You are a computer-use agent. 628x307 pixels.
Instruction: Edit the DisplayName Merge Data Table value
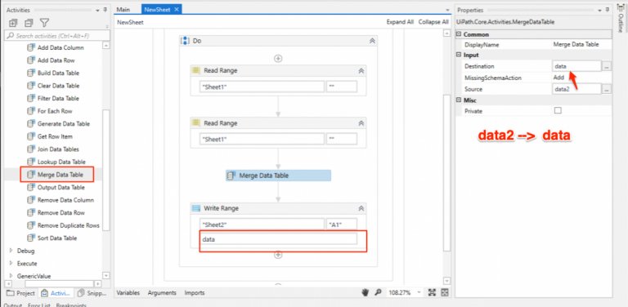[576, 44]
